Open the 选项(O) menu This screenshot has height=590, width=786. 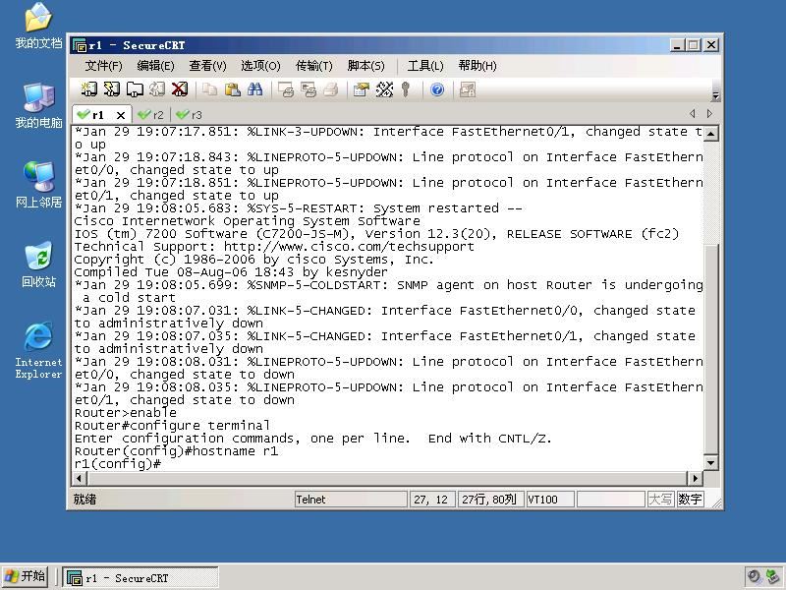point(260,66)
